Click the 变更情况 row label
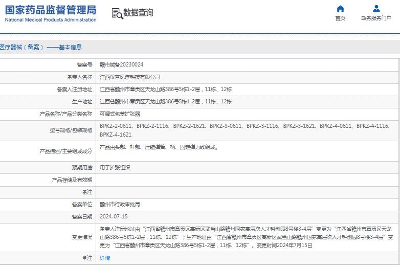 [x=82, y=237]
